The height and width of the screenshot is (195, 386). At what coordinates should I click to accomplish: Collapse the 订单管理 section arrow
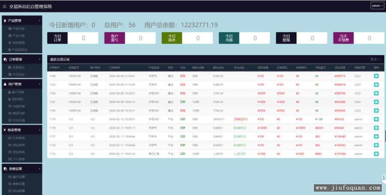pyautogui.click(x=39, y=59)
